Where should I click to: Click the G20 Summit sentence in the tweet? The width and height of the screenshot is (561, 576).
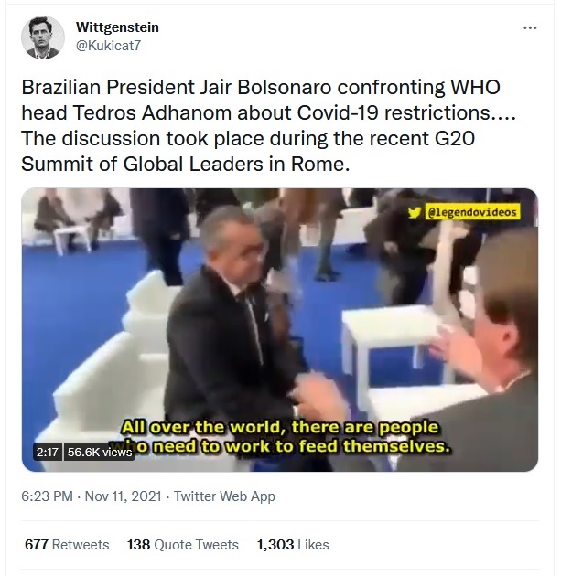[x=248, y=152]
